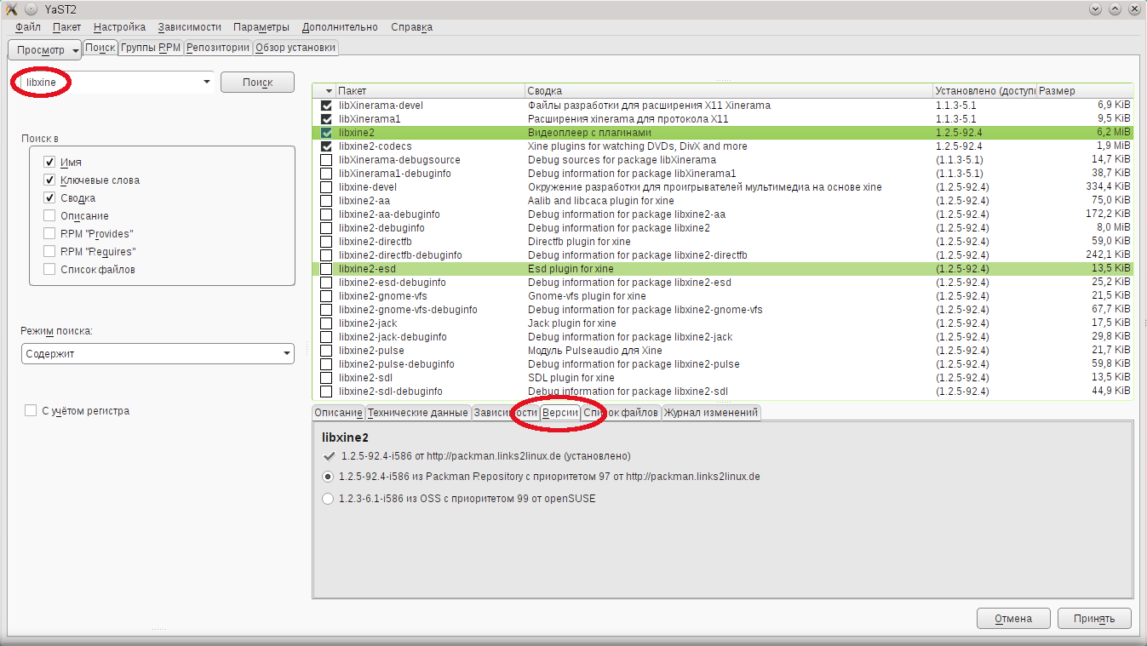This screenshot has height=646, width=1147.
Task: Select the 1.2.3-6.1-i586 OSS version radio button
Action: (328, 499)
